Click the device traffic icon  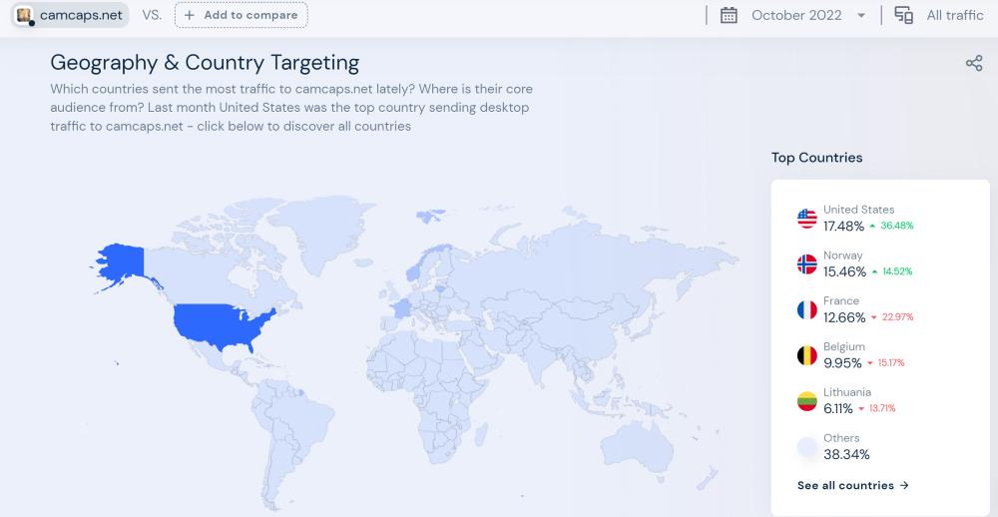pyautogui.click(x=904, y=15)
